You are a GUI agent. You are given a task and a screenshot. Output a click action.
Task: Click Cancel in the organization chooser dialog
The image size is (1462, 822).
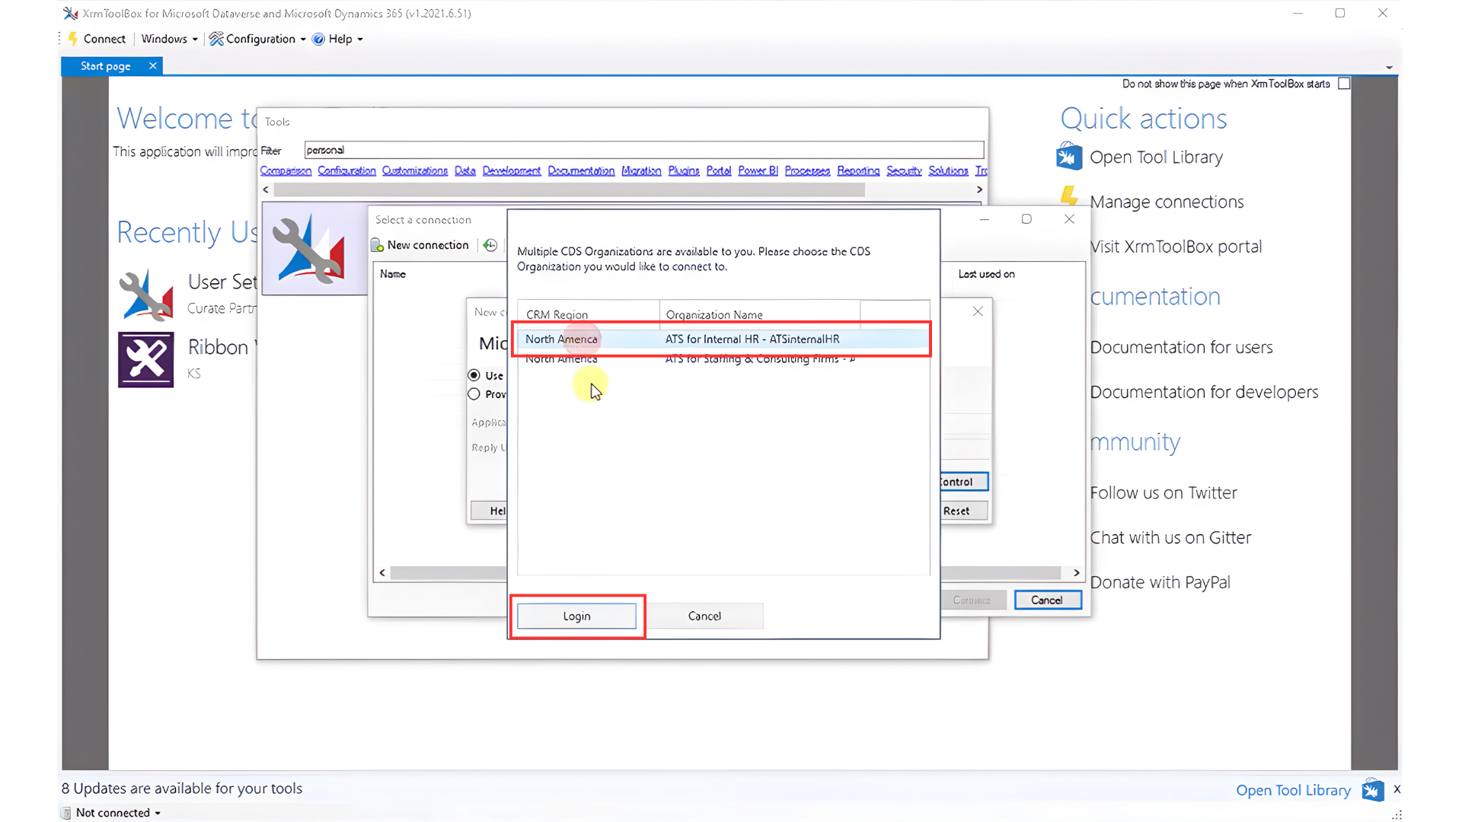pyautogui.click(x=704, y=616)
